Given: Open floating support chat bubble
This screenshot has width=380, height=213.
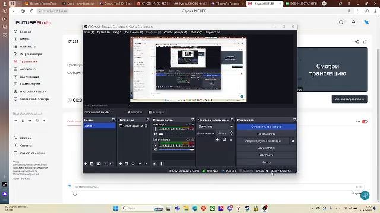Looking at the screenshot, I should pos(365,195).
